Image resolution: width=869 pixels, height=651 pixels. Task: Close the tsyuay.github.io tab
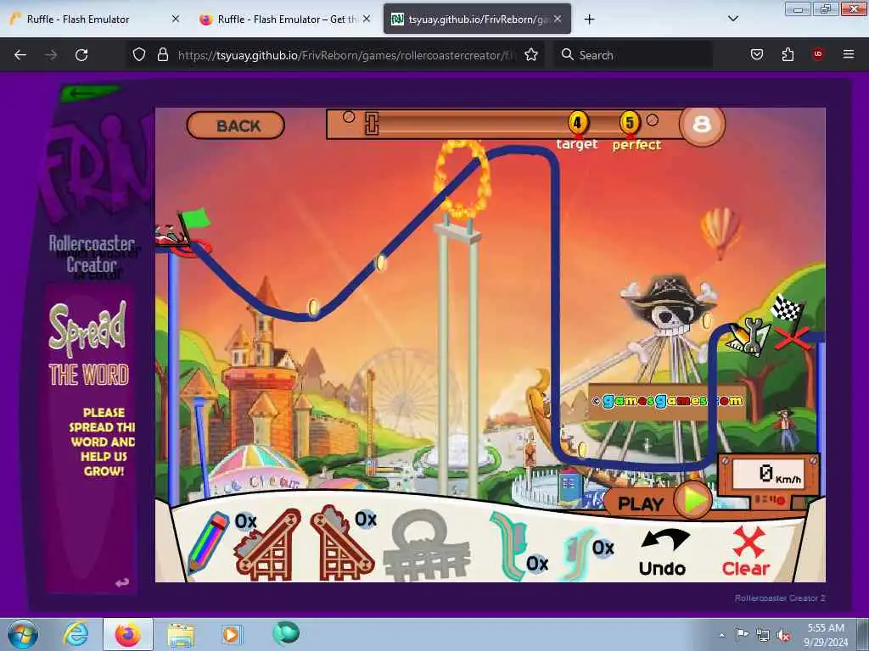[x=558, y=19]
